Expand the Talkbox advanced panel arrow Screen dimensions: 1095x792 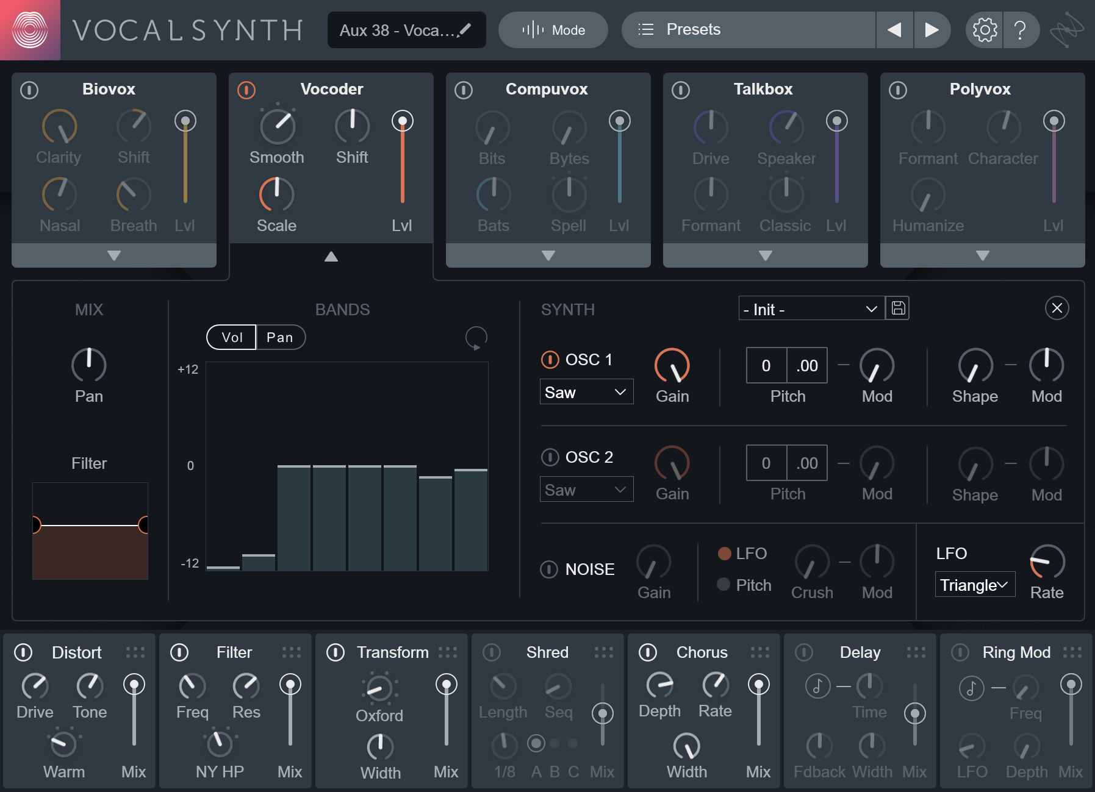tap(766, 255)
